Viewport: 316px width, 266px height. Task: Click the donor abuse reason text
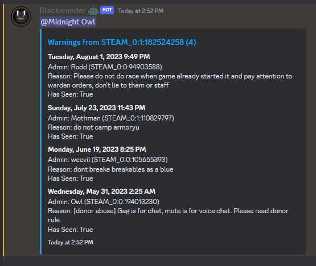[168, 215]
